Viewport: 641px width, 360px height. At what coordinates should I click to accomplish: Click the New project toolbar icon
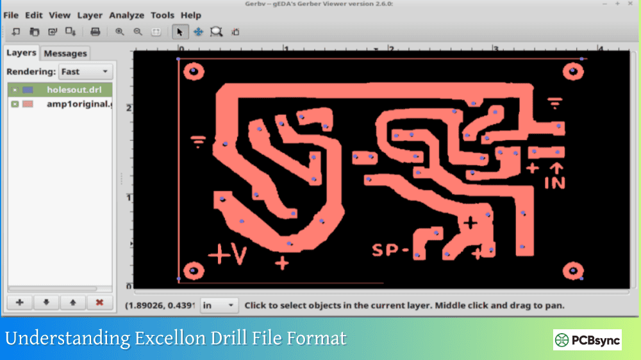(x=16, y=31)
